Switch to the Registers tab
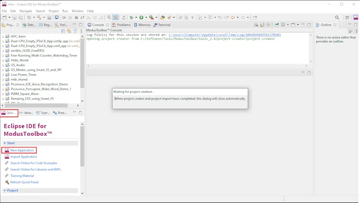360x203 pixels. click(x=45, y=25)
